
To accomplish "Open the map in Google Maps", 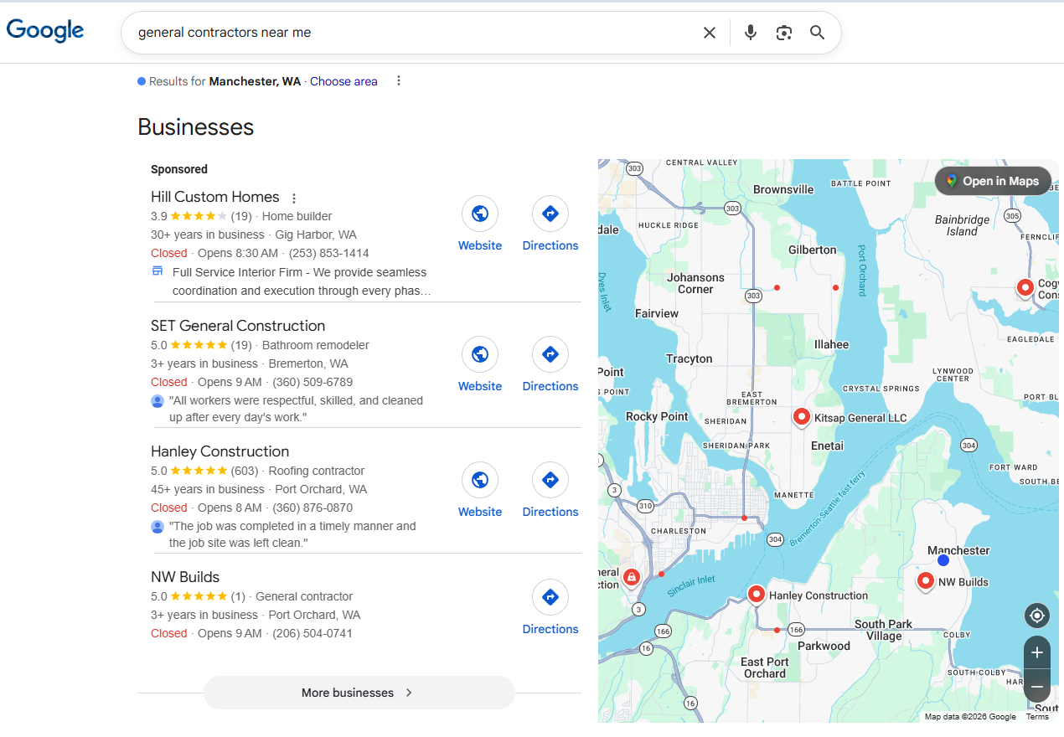I will click(x=992, y=181).
